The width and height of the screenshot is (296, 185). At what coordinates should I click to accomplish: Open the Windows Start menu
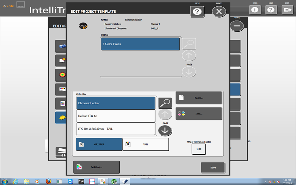[x=5, y=181]
